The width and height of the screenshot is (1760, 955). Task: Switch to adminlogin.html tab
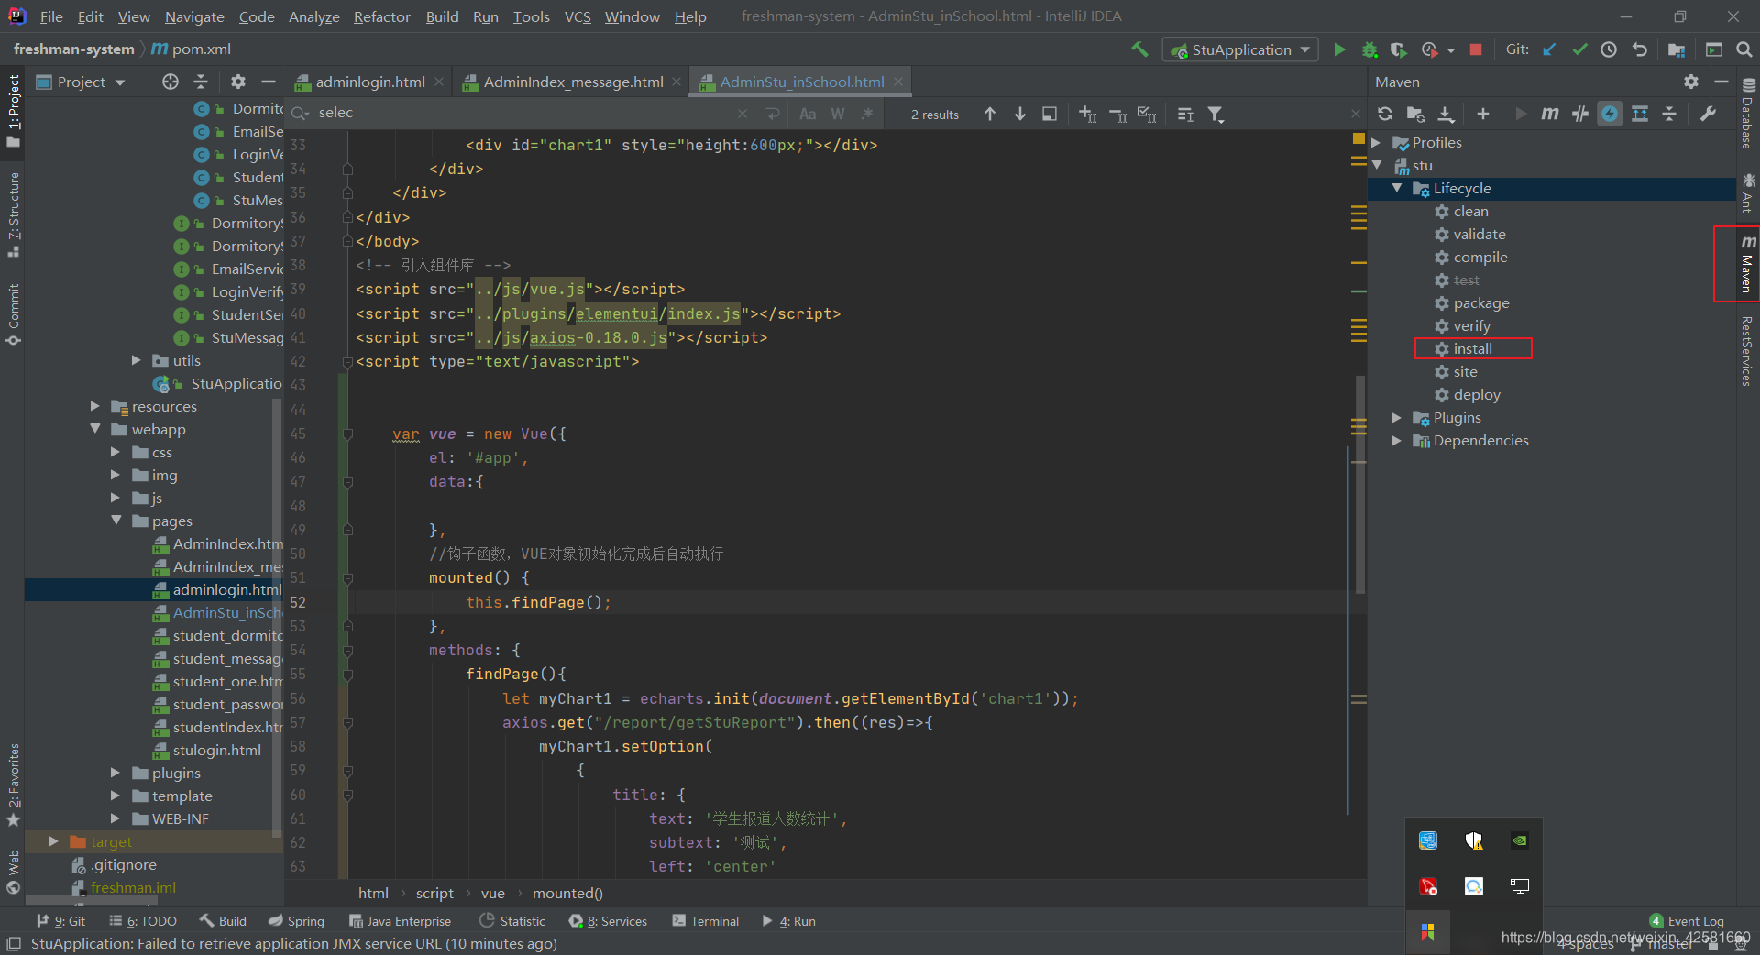coord(370,82)
